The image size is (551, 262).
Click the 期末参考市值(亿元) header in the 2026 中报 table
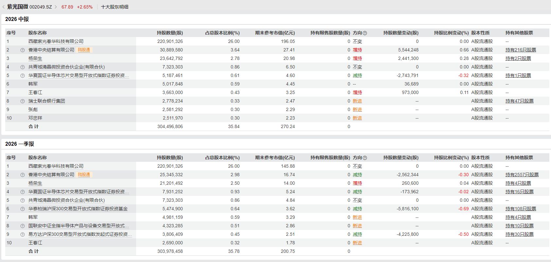tap(275, 33)
